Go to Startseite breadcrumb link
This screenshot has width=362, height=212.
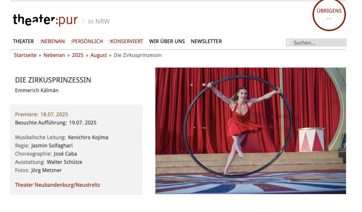click(x=25, y=55)
